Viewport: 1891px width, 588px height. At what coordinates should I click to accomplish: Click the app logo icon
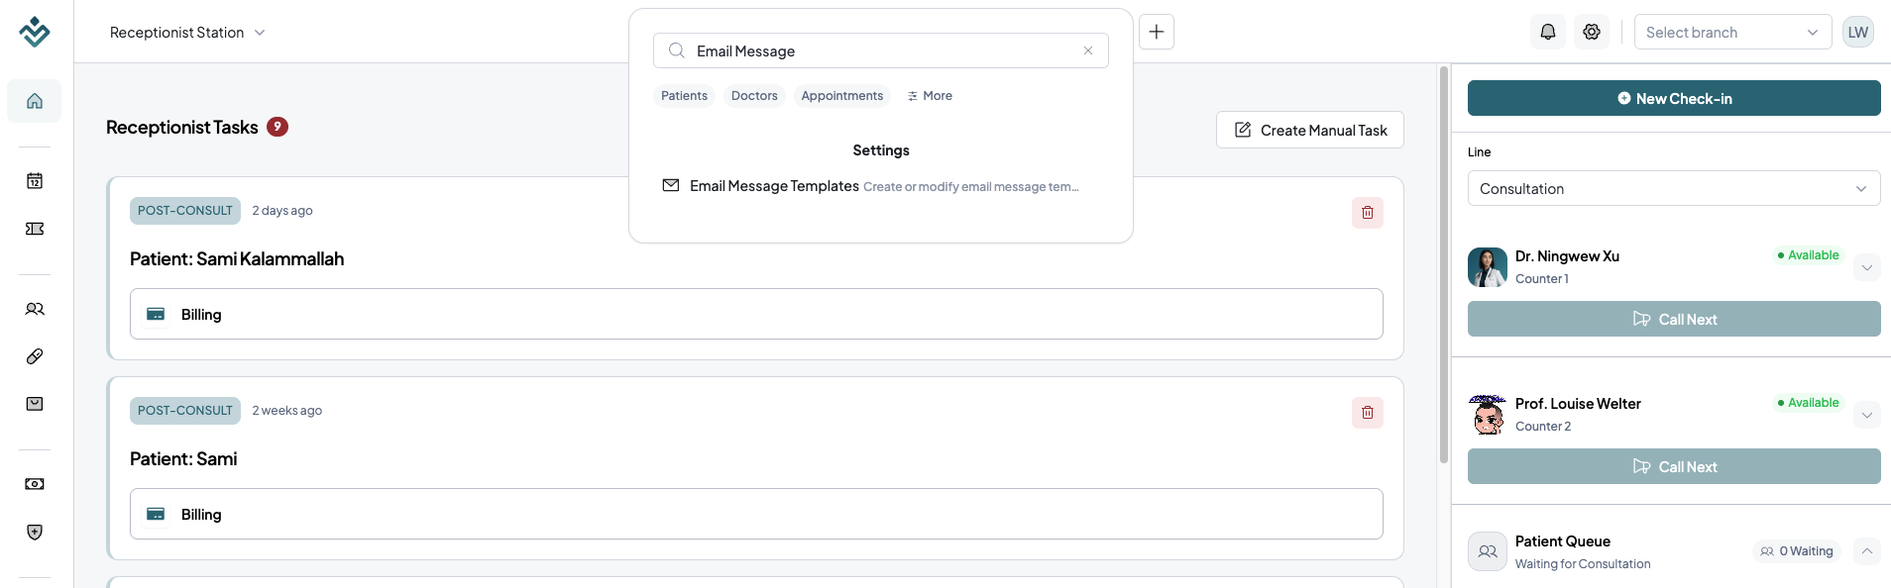(x=35, y=32)
